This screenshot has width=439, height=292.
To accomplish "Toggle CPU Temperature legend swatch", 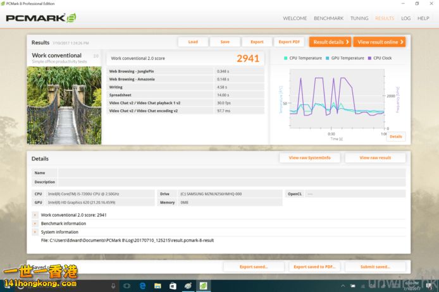I will tap(285, 58).
